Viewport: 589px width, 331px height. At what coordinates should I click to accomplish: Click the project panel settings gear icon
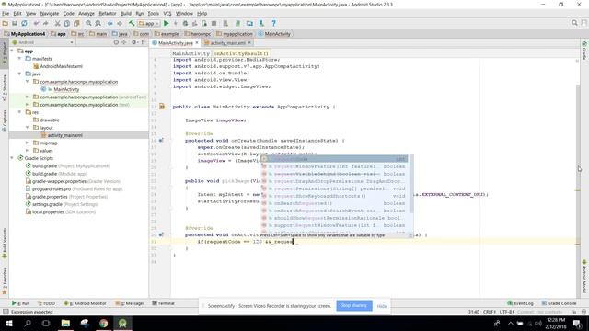point(134,42)
